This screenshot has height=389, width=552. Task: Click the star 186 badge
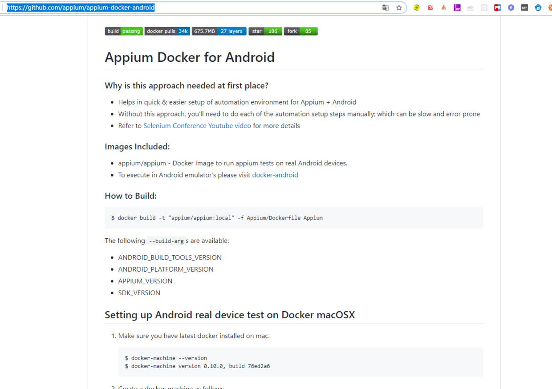point(265,31)
